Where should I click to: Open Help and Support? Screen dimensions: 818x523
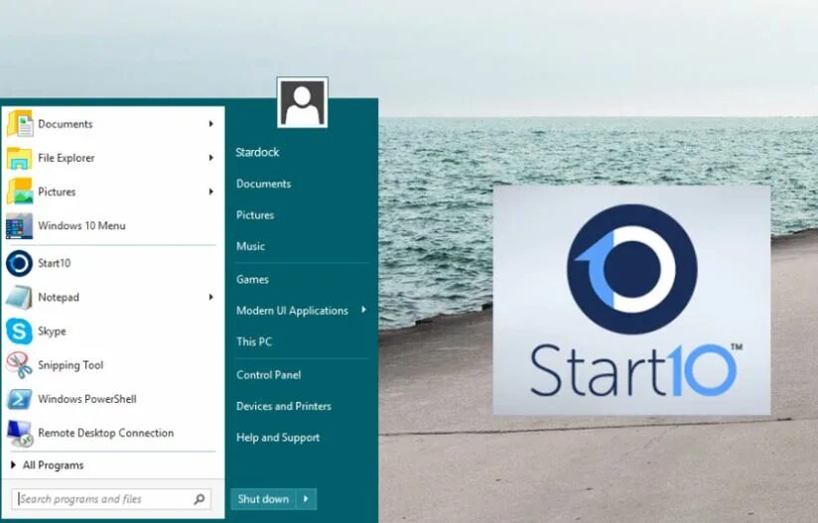[x=278, y=437]
